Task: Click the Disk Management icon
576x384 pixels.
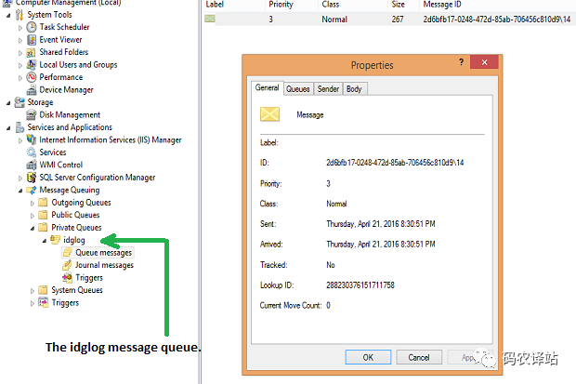Action: tap(32, 114)
